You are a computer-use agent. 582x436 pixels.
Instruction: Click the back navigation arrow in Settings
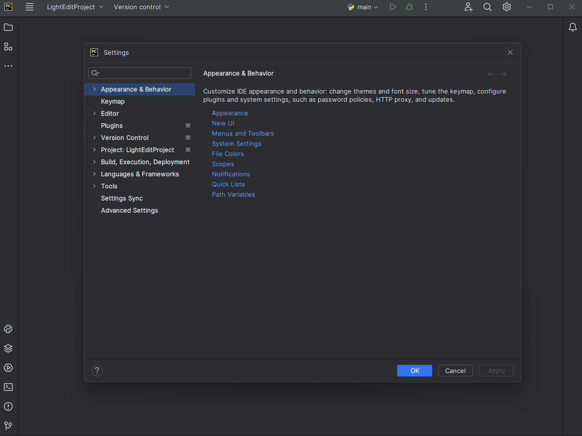(491, 74)
